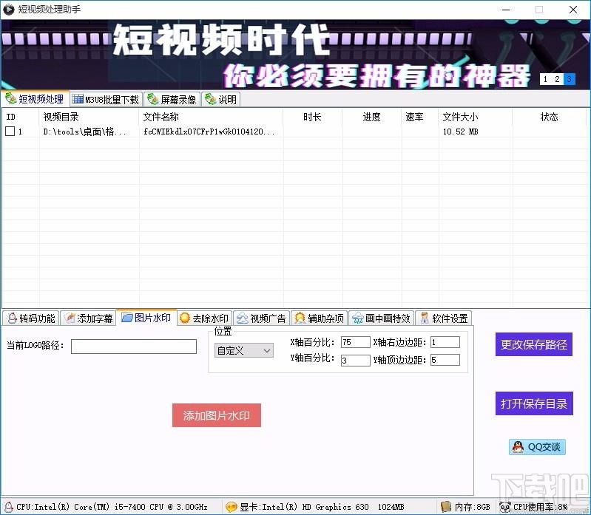Select the 转码功能 tab
Viewport: 591px width, 515px height.
[31, 318]
